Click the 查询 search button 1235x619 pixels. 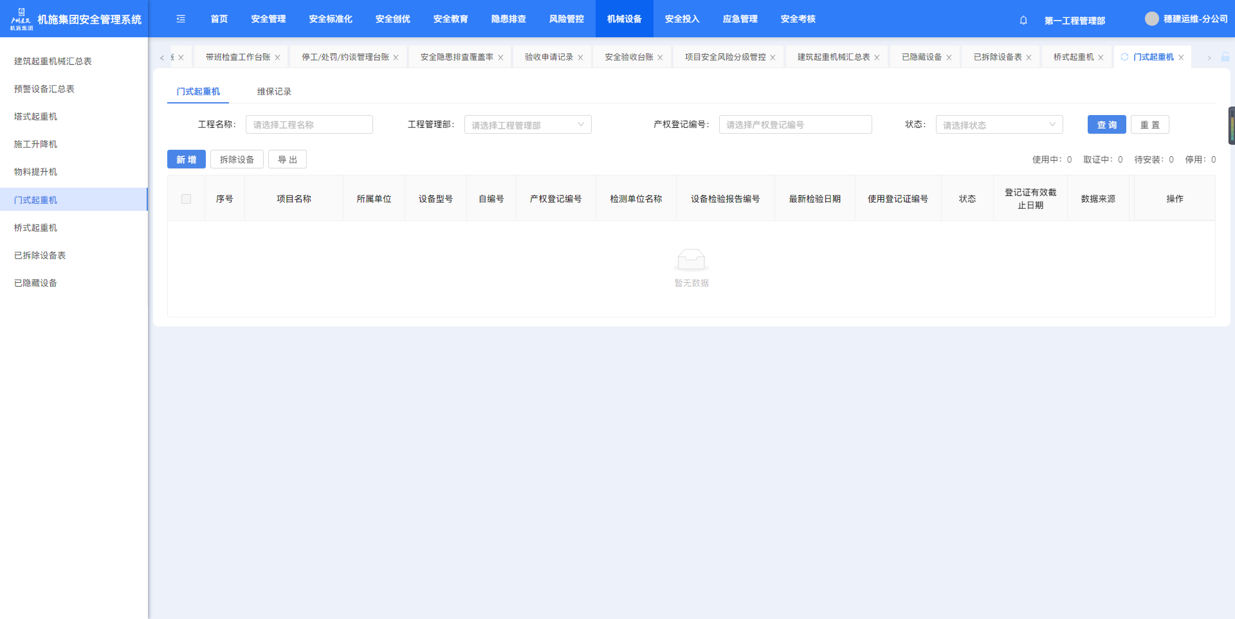point(1106,125)
